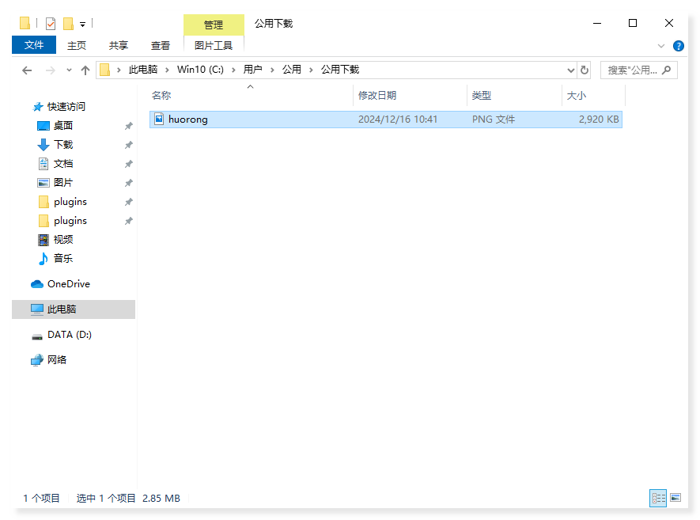Toggle the properties checkbox icon in quick access toolbar
700x520 pixels.
49,23
